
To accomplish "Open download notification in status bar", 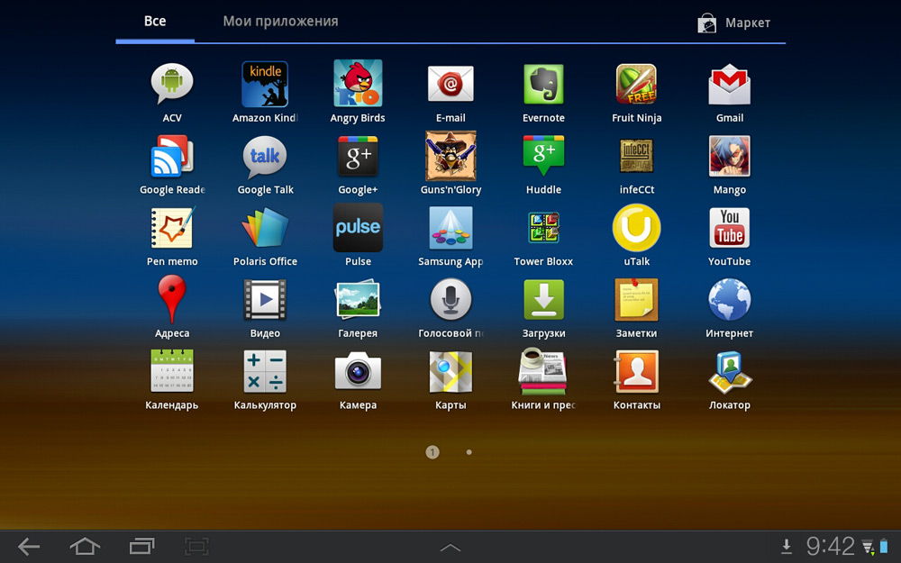I will [x=786, y=547].
